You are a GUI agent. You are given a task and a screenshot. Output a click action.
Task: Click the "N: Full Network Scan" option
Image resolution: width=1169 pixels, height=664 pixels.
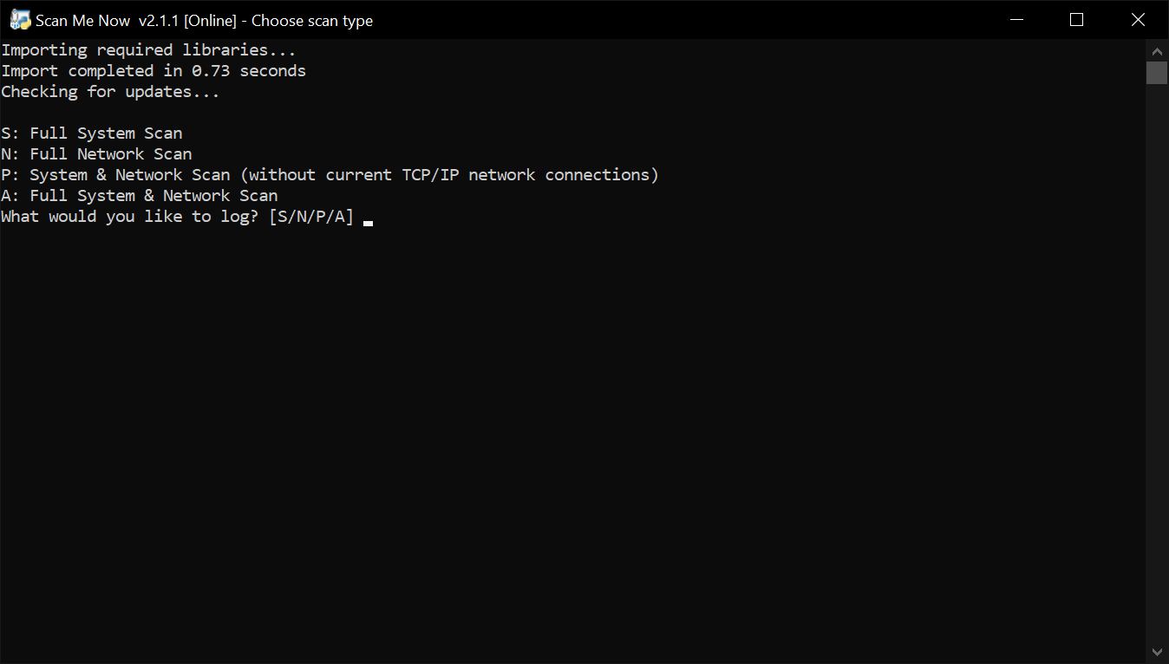(x=96, y=154)
